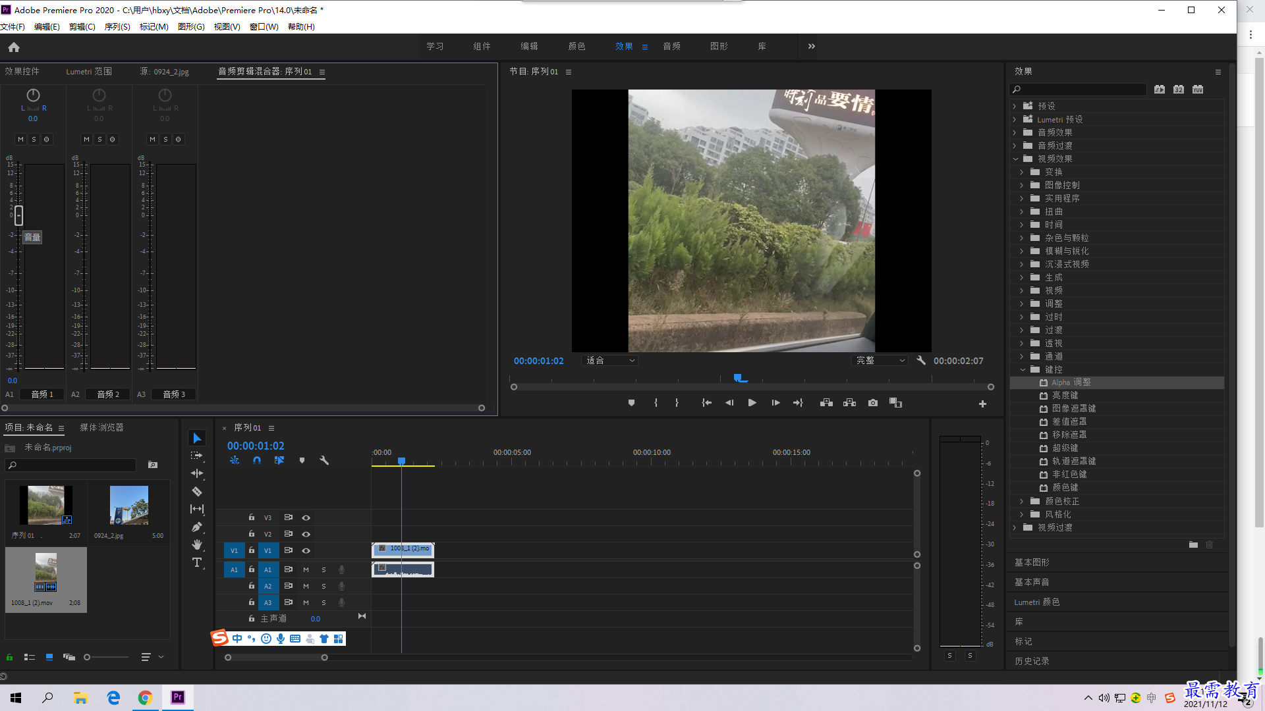
Task: Toggle Linked Selection in timeline
Action: pos(279,460)
